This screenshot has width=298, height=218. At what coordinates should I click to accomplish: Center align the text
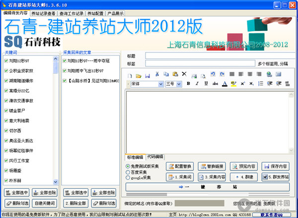[250, 74]
